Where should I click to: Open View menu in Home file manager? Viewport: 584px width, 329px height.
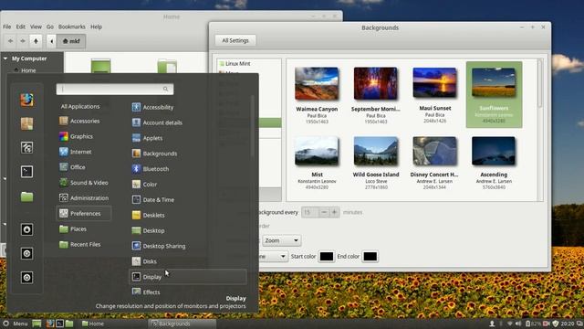click(x=36, y=27)
